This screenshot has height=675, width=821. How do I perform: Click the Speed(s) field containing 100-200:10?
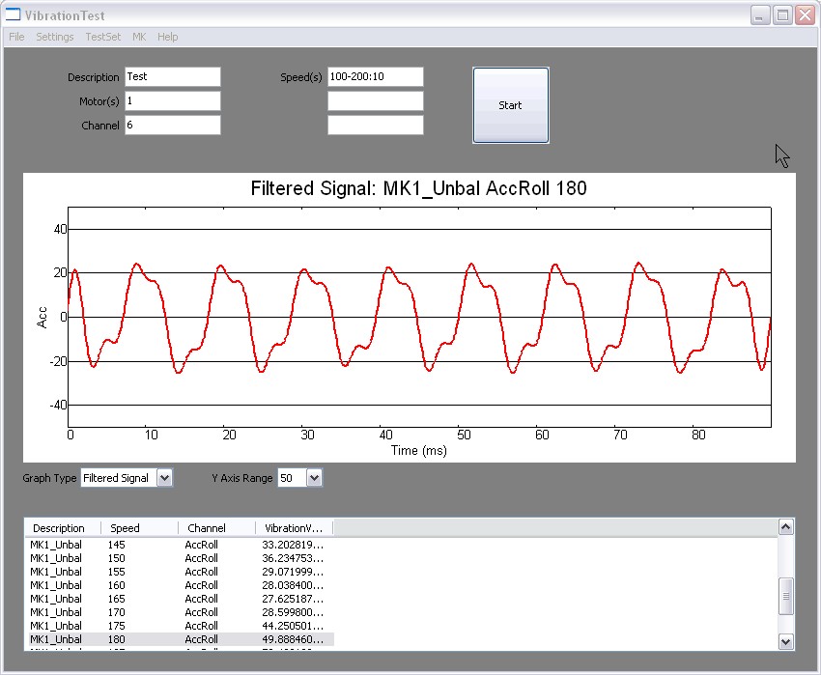click(x=375, y=77)
